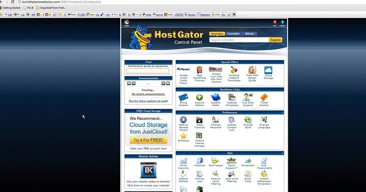The height and width of the screenshot is (192, 366).
Task: Collapse the Mail section
Action: point(282,153)
